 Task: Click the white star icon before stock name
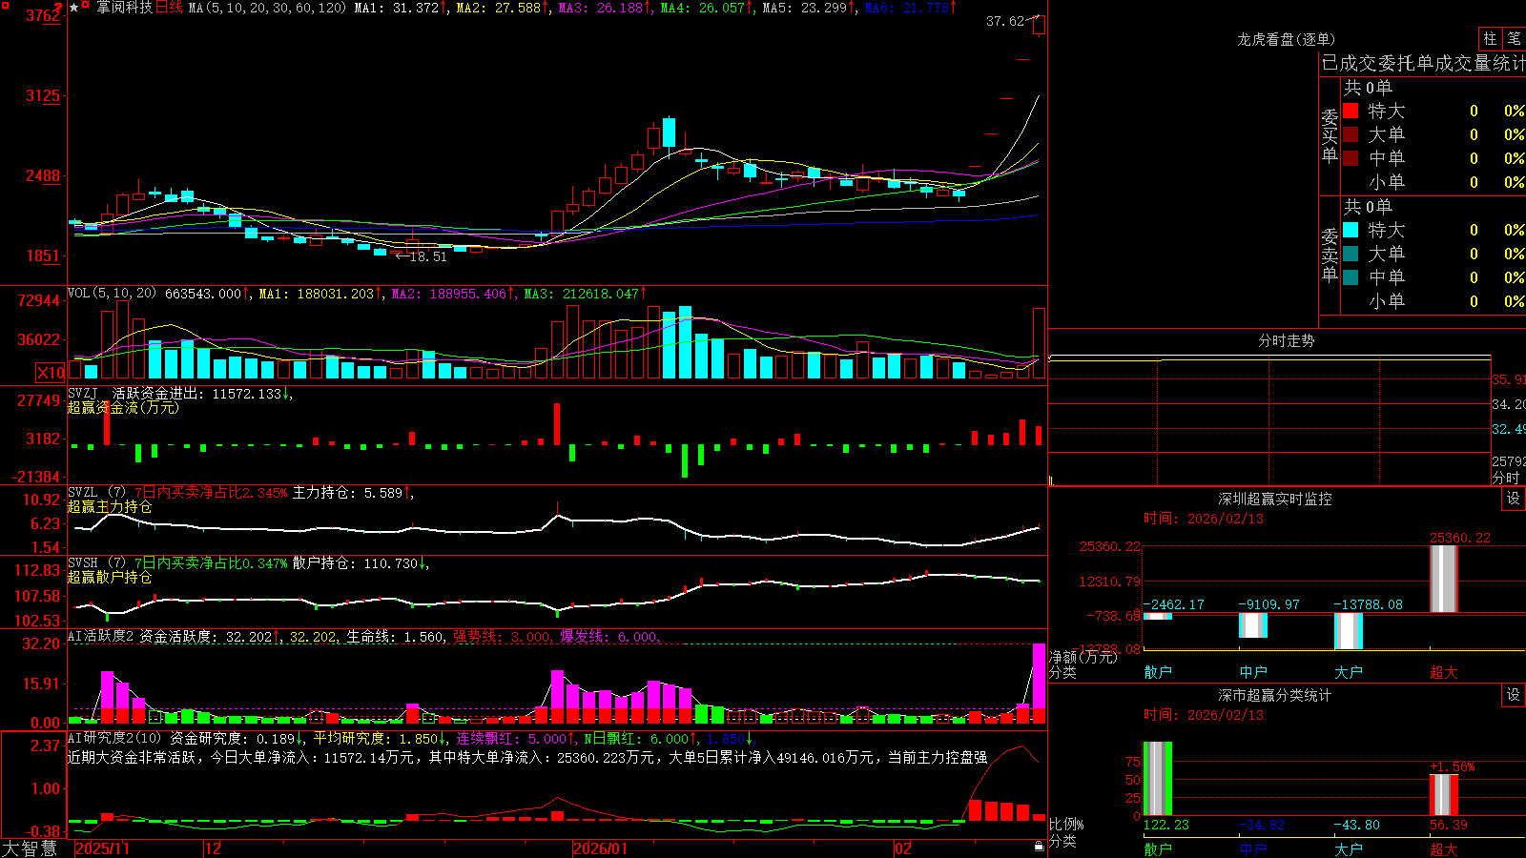(x=73, y=8)
